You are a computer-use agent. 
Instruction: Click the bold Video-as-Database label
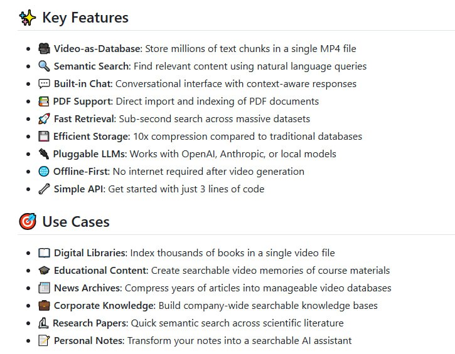(97, 49)
